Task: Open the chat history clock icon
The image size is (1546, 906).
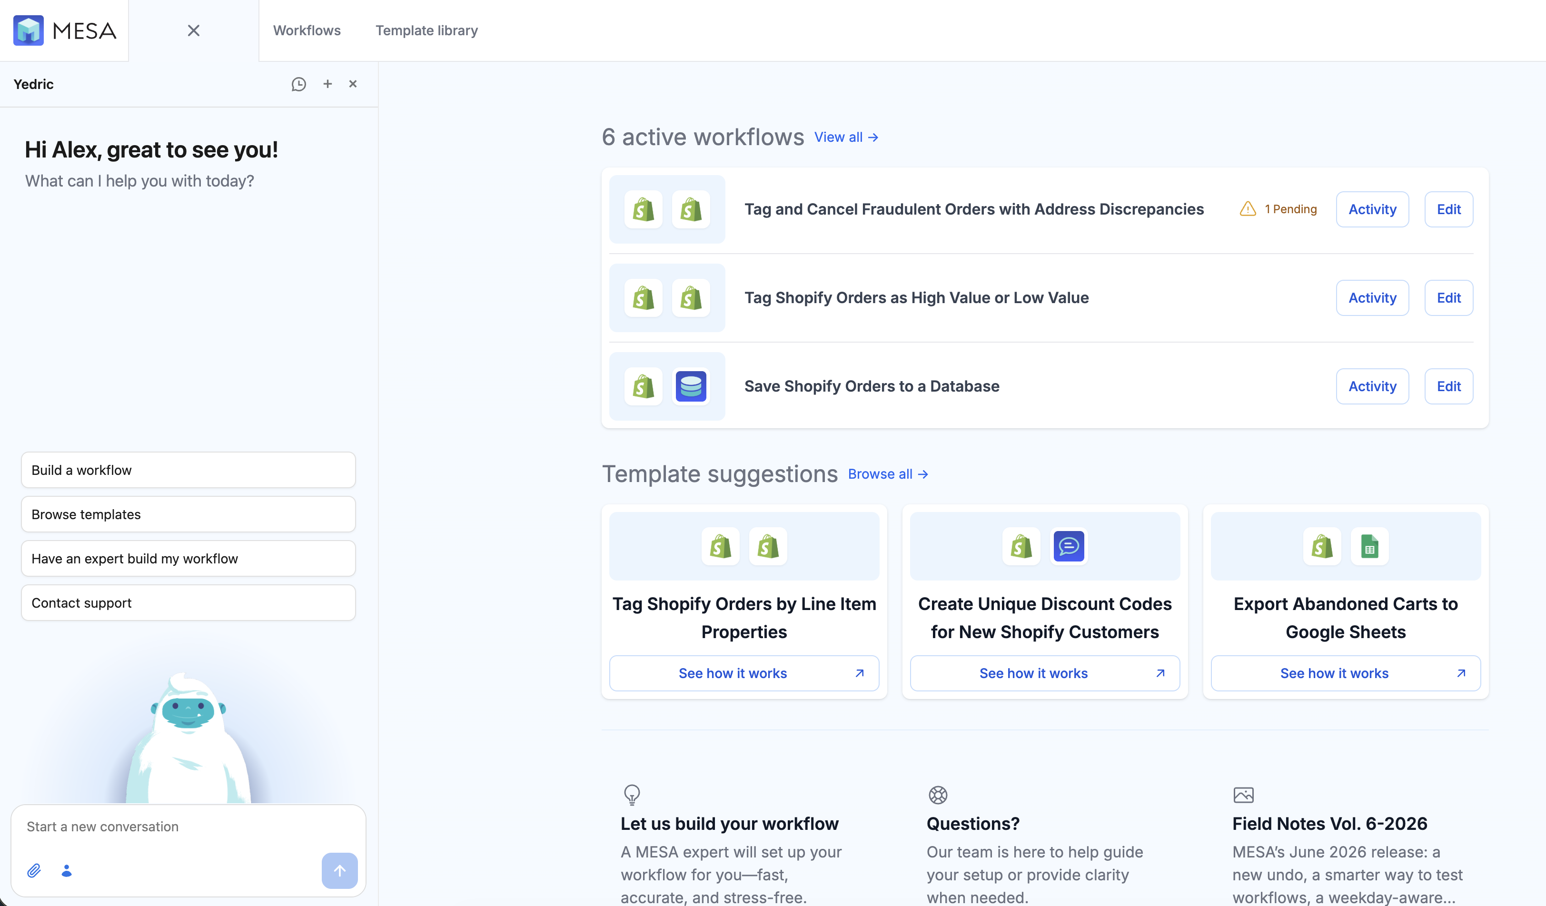Action: tap(299, 84)
